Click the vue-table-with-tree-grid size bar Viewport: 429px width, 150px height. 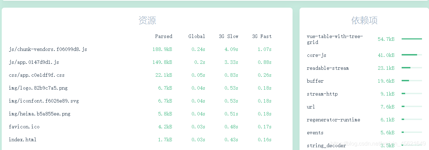(412, 39)
